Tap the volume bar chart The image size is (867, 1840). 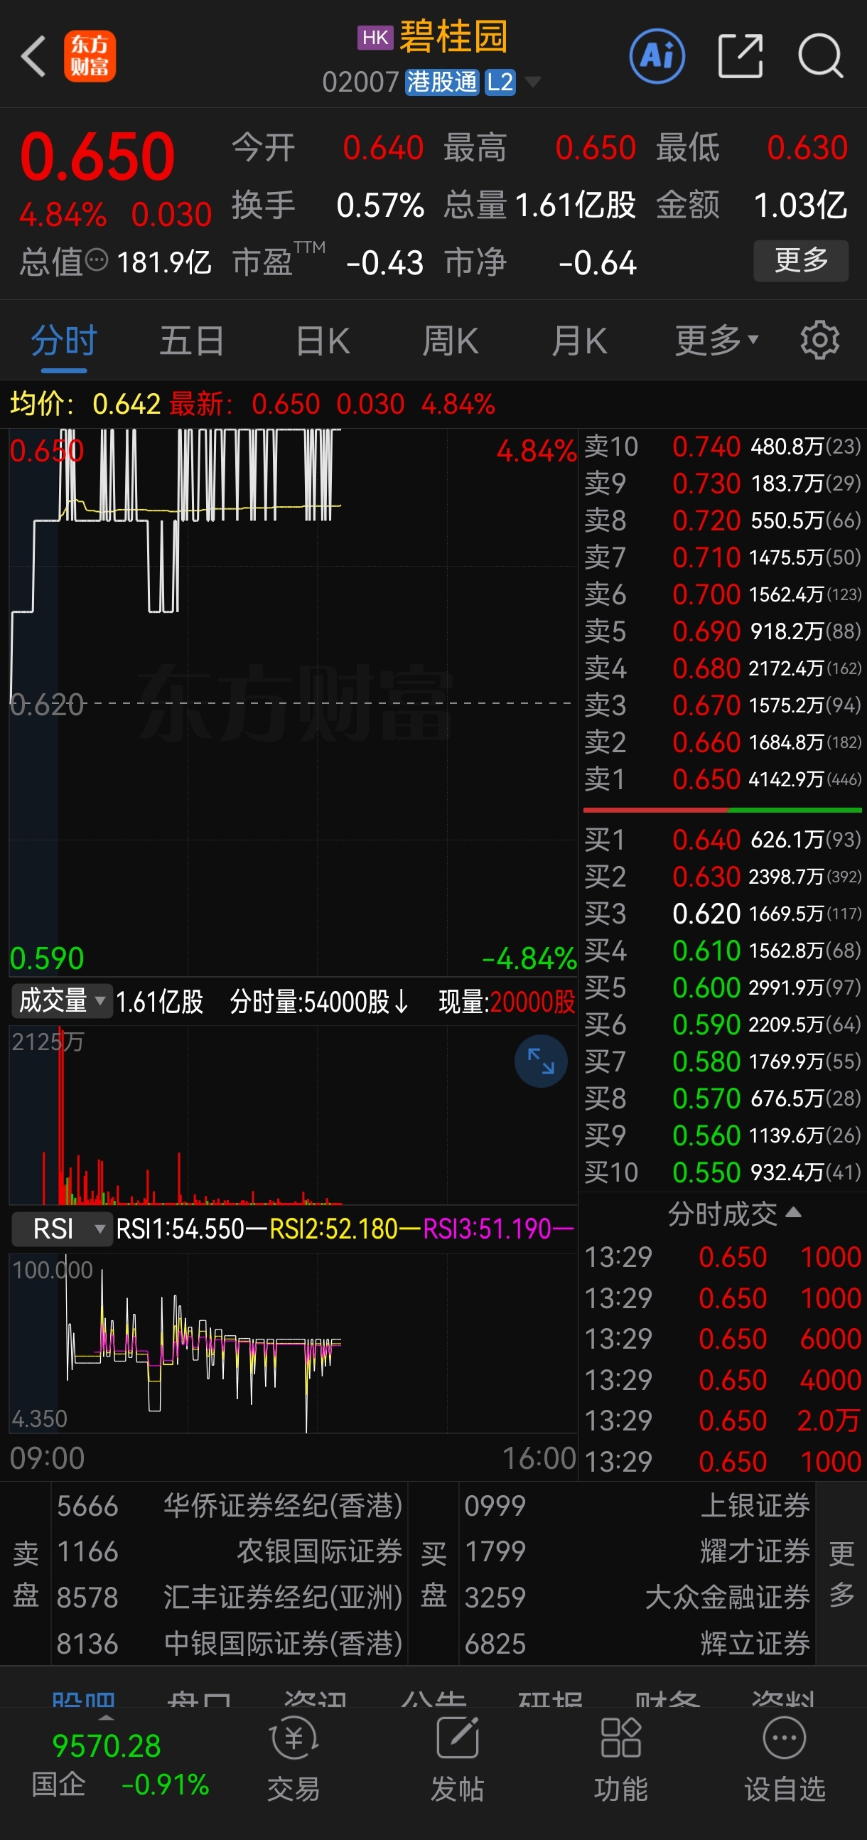click(x=293, y=1116)
